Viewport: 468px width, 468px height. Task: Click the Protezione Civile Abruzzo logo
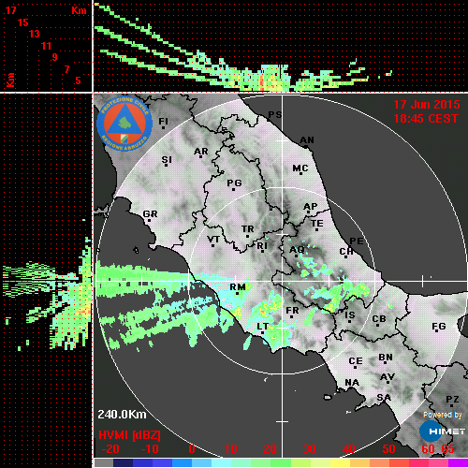[x=124, y=124]
